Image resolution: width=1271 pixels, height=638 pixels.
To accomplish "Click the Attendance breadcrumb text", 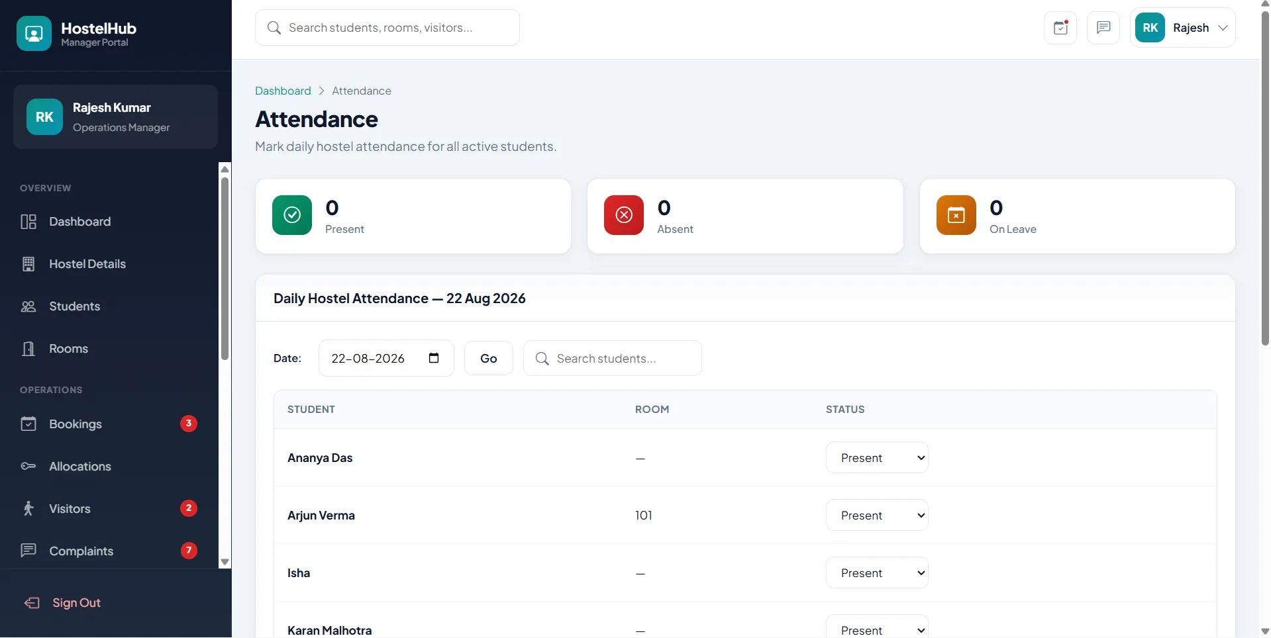I will tap(362, 91).
